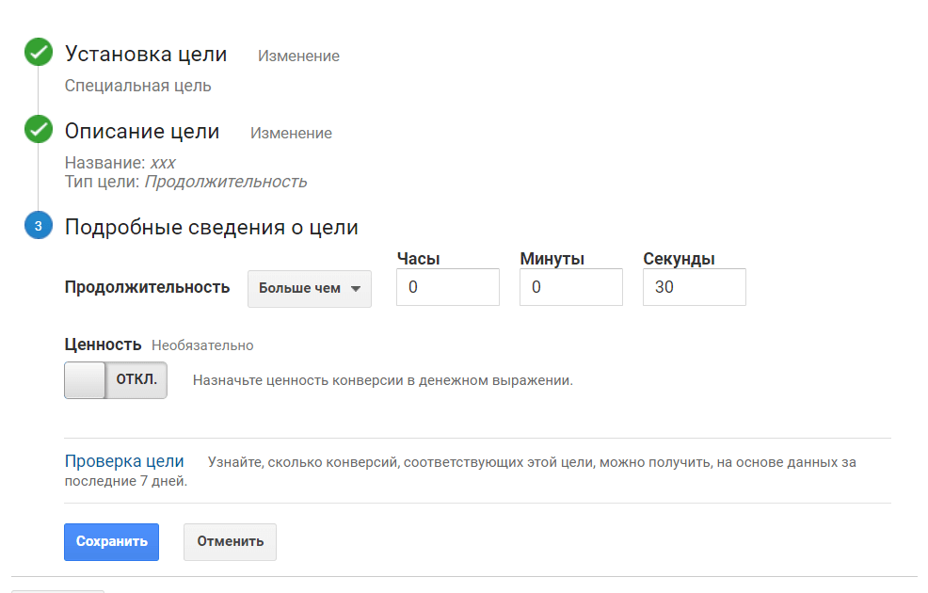Image resolution: width=928 pixels, height=593 pixels.
Task: Click the goal name value xxx
Action: [163, 163]
